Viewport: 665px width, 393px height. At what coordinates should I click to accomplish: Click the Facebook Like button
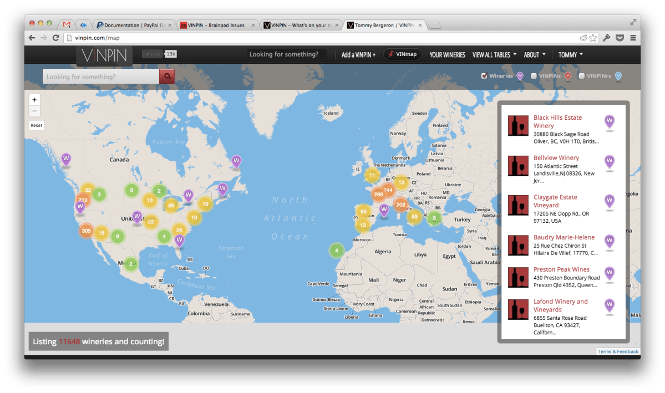(x=153, y=54)
